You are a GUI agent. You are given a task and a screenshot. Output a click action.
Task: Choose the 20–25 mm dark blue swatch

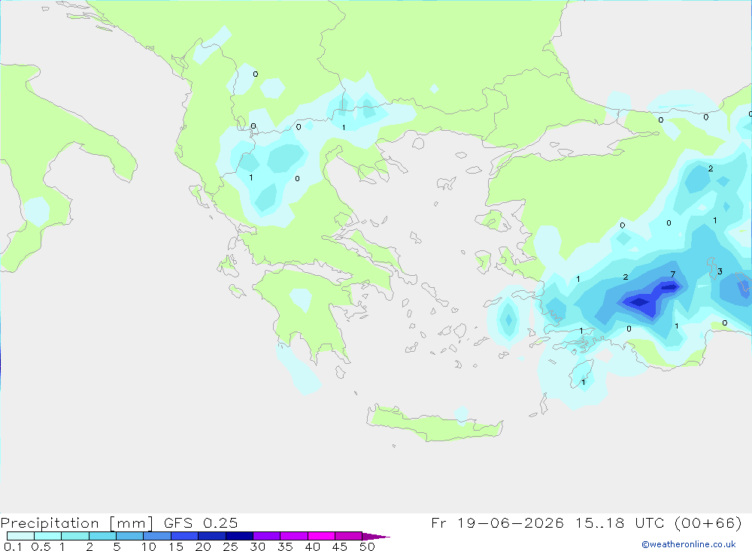[211, 536]
